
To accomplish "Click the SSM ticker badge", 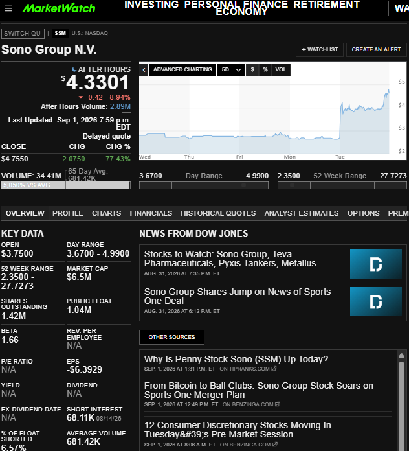I will tap(60, 33).
